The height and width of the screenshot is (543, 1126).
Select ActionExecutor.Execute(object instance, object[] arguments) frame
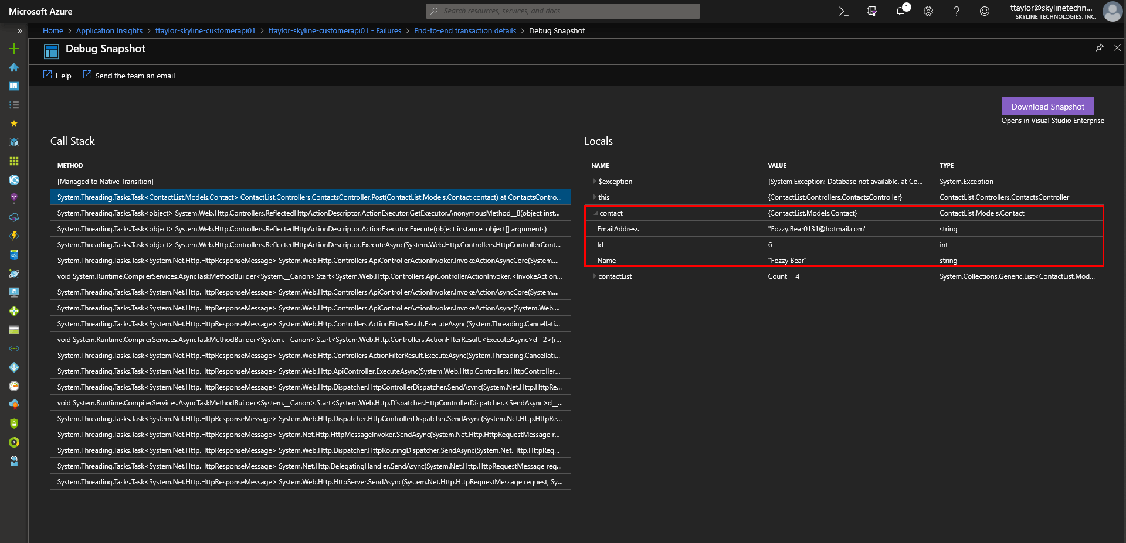310,229
